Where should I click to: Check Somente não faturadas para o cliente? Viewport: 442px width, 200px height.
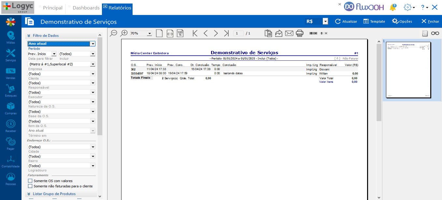coord(30,186)
